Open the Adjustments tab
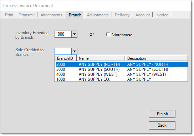The height and width of the screenshot is (136, 194). (x=98, y=15)
